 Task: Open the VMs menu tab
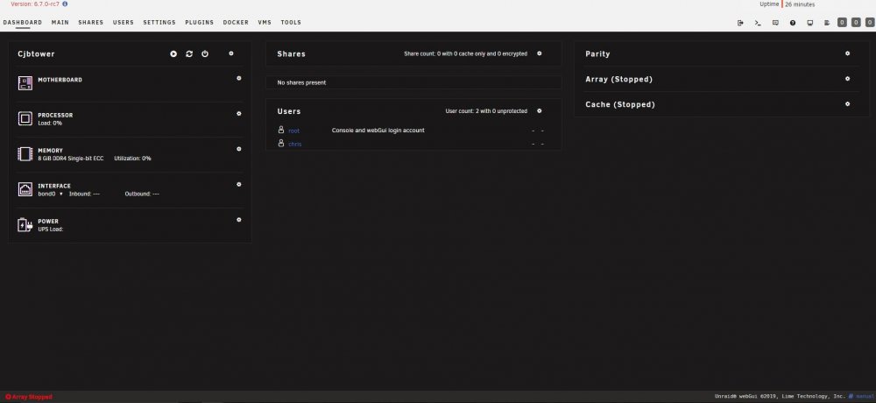(265, 23)
